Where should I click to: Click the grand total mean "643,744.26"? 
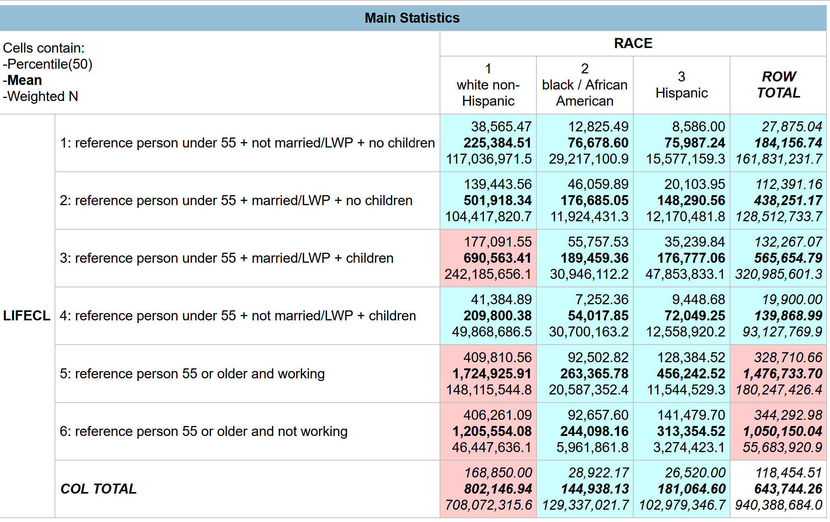(x=788, y=489)
